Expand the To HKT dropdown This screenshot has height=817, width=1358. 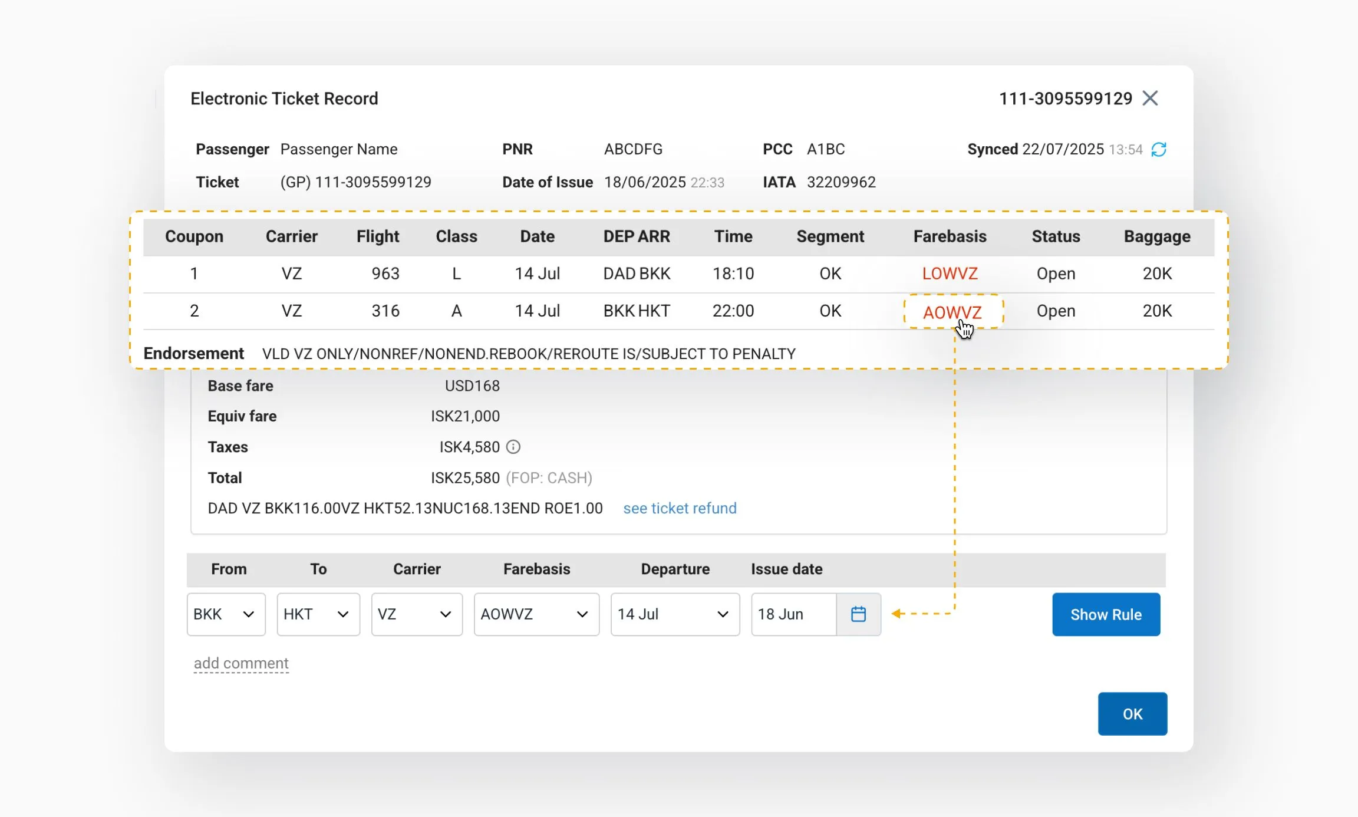point(318,614)
